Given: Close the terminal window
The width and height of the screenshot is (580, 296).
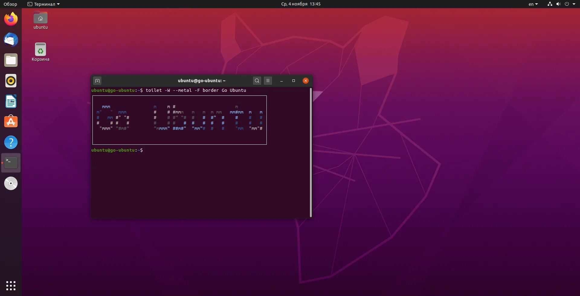Looking at the screenshot, I should coord(306,81).
